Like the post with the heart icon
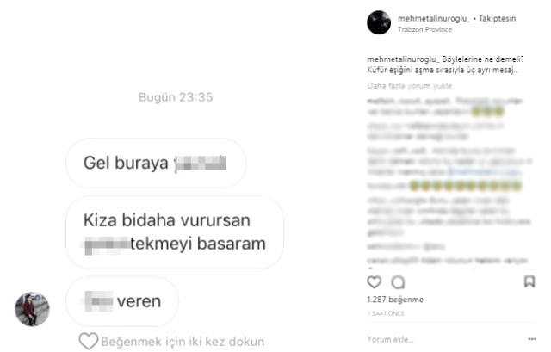The width and height of the screenshot is (551, 352). click(x=374, y=281)
